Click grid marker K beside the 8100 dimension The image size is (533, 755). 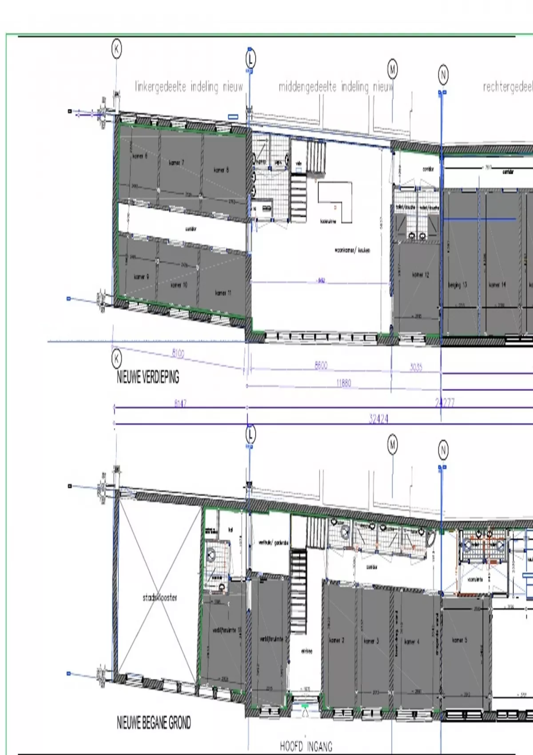pos(116,358)
